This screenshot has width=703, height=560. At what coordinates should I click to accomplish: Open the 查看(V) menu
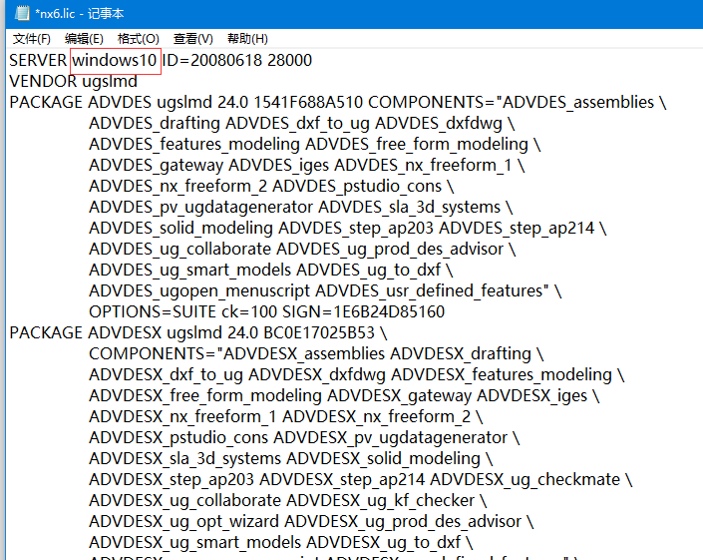pos(192,39)
